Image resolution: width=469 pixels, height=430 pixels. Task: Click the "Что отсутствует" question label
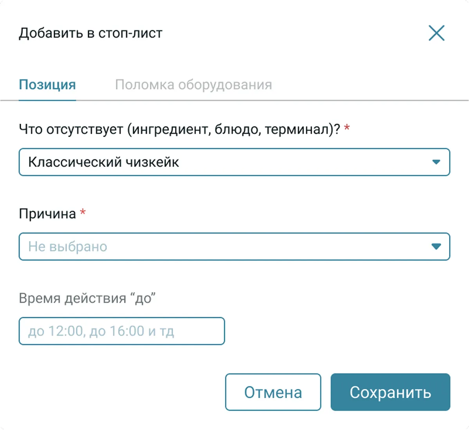(x=179, y=129)
